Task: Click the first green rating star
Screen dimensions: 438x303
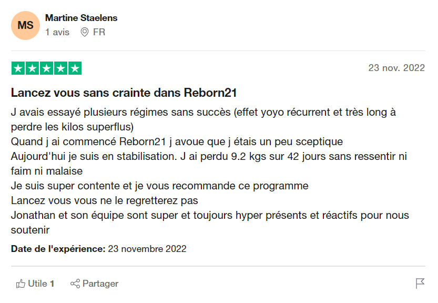Action: pyautogui.click(x=18, y=68)
